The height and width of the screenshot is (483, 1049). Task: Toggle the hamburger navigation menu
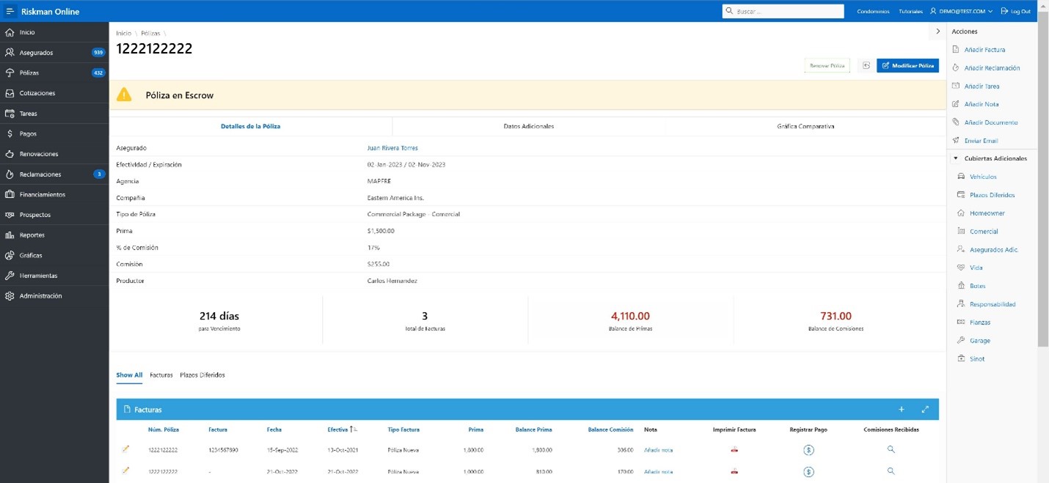pyautogui.click(x=10, y=12)
